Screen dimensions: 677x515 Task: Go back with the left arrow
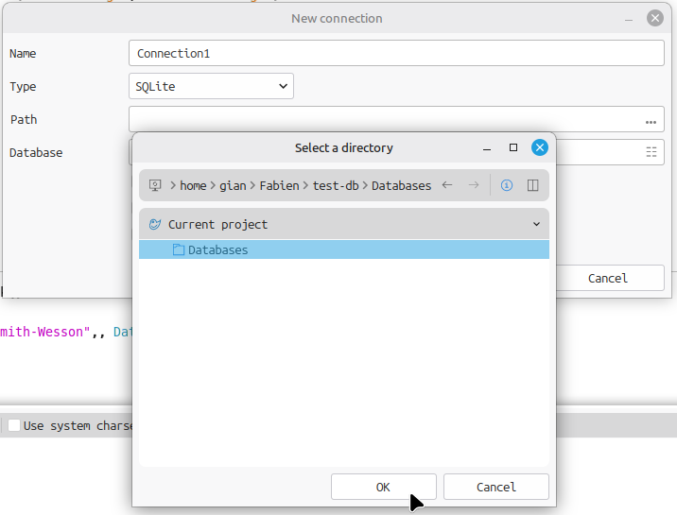tap(447, 186)
